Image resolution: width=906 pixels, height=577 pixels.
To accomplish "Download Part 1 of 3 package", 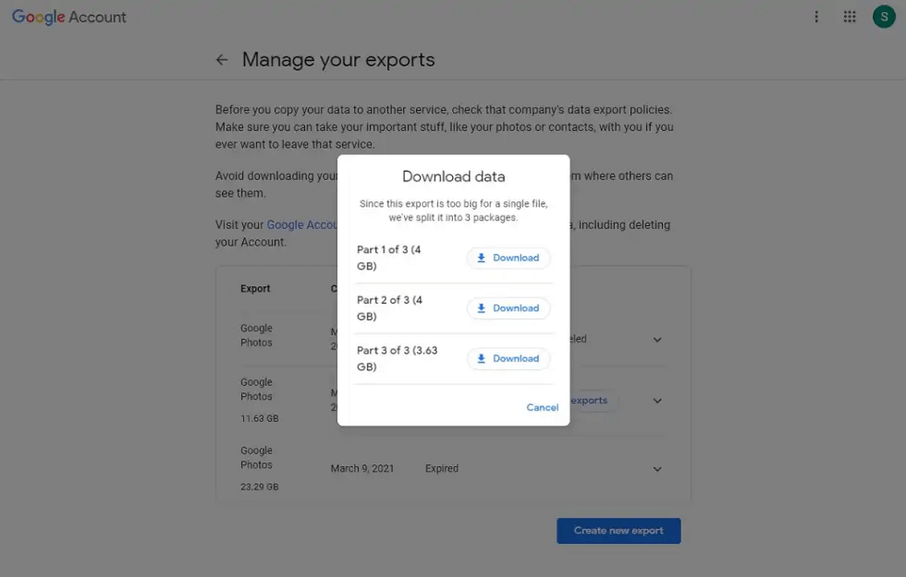I will [508, 258].
